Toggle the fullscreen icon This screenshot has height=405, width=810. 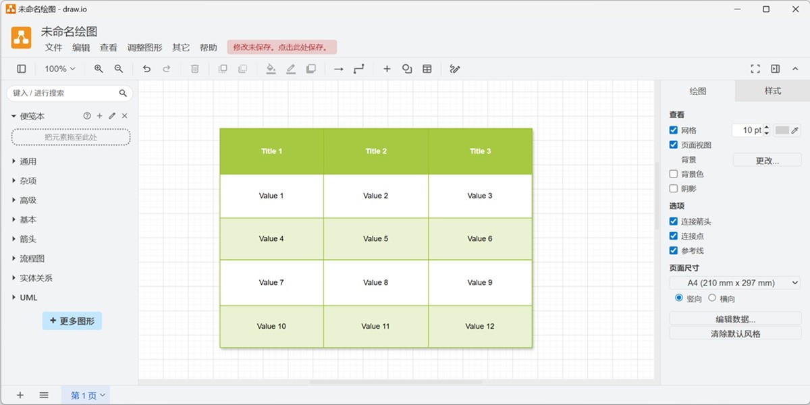click(755, 69)
